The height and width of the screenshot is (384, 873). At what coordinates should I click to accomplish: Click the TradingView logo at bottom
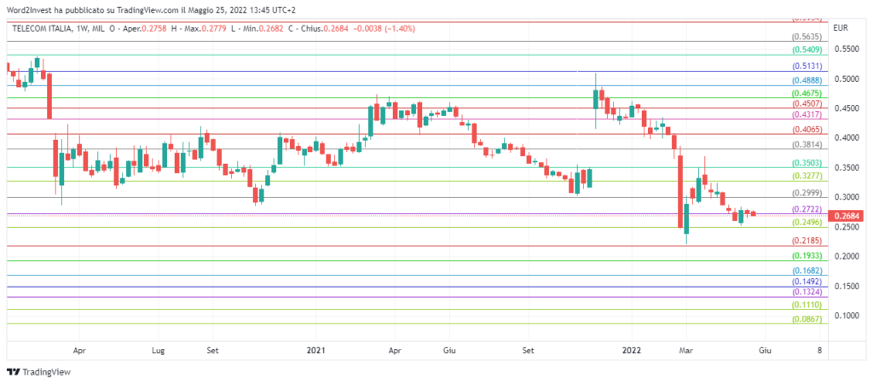click(39, 372)
